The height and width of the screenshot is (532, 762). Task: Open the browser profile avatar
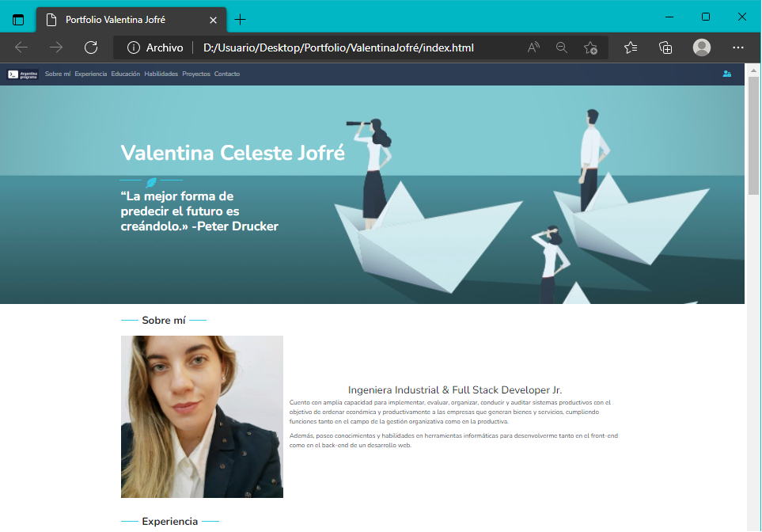pos(701,47)
